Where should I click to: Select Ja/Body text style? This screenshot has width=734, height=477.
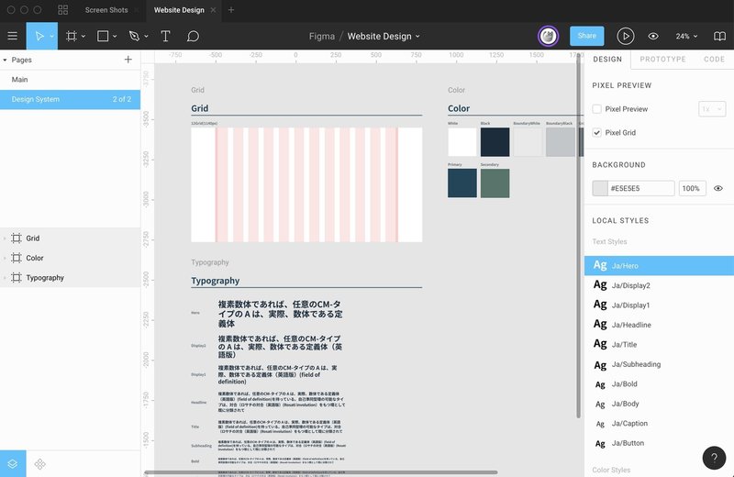click(x=659, y=404)
